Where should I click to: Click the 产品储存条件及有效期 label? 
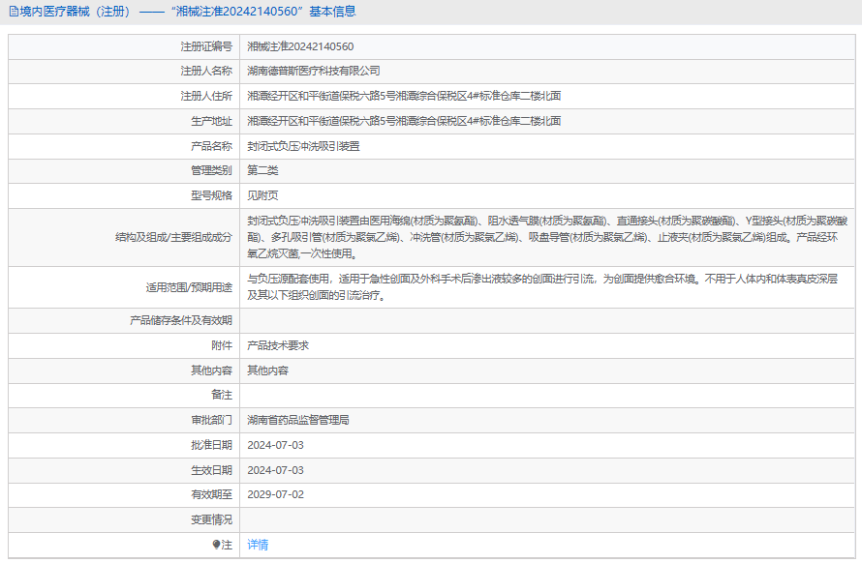(181, 320)
